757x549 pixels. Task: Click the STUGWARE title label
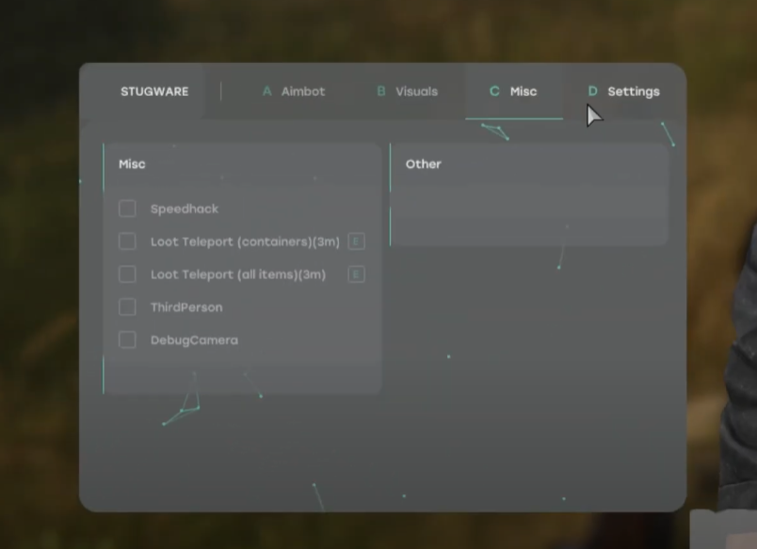154,91
